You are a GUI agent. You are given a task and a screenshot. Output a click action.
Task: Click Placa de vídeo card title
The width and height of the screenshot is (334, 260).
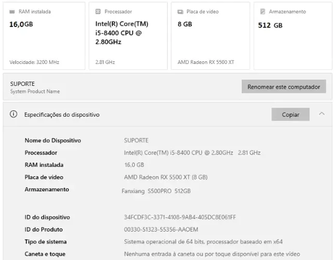203,12
